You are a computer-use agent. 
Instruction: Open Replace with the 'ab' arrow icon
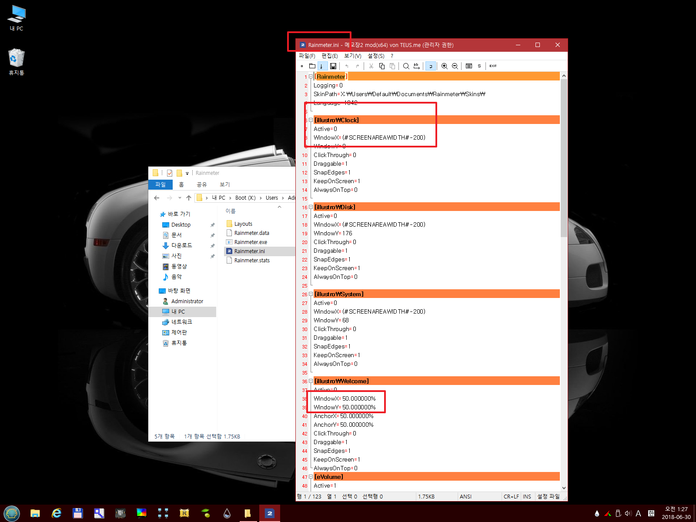click(416, 66)
